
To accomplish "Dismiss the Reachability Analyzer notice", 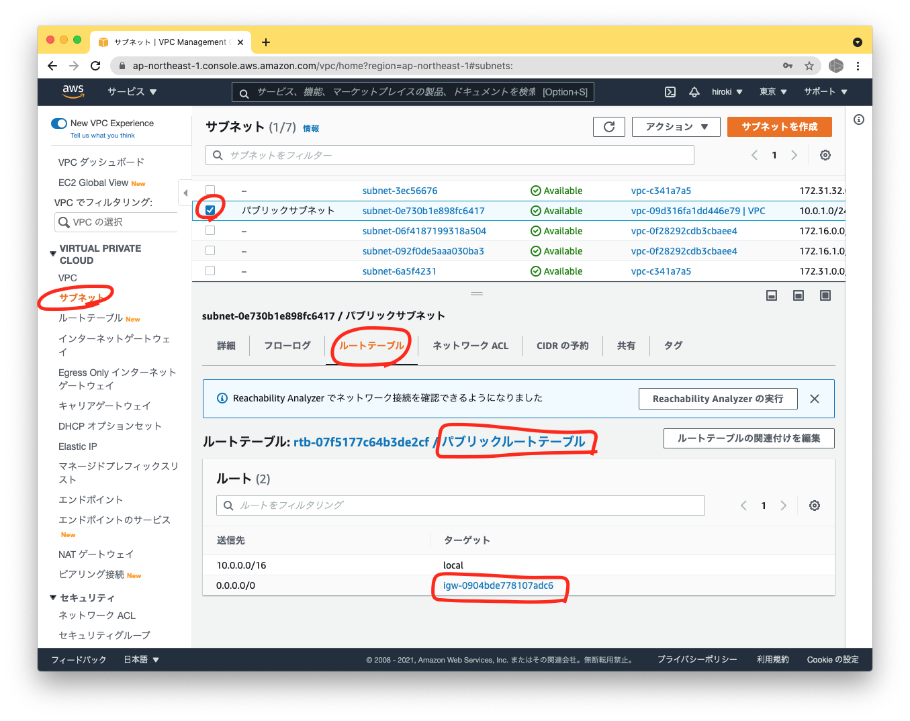I will click(x=814, y=398).
